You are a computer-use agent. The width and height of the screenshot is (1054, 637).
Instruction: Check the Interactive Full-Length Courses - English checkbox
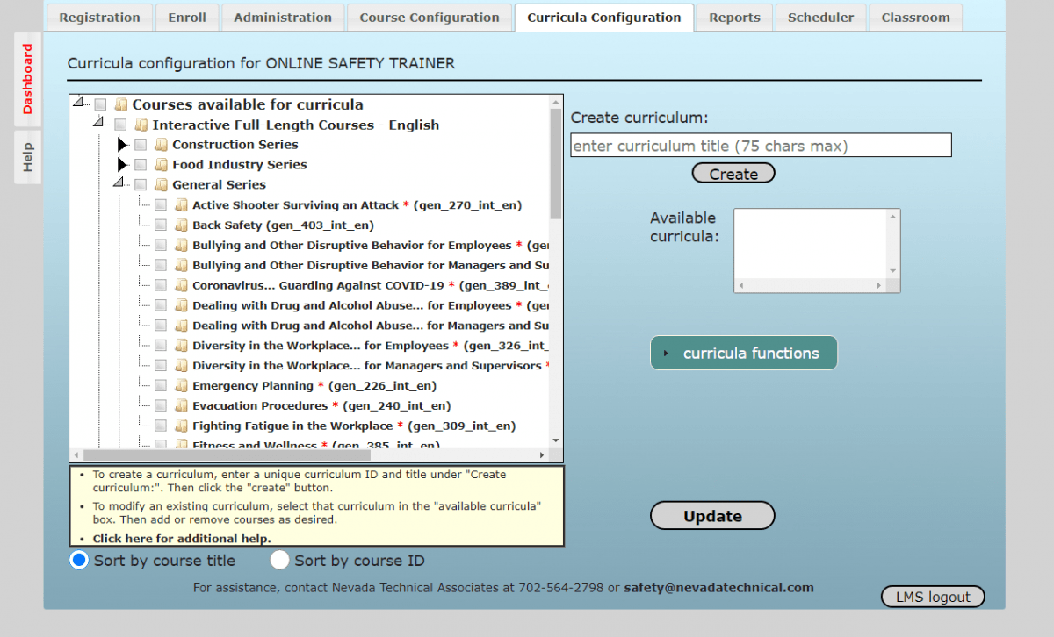point(120,124)
